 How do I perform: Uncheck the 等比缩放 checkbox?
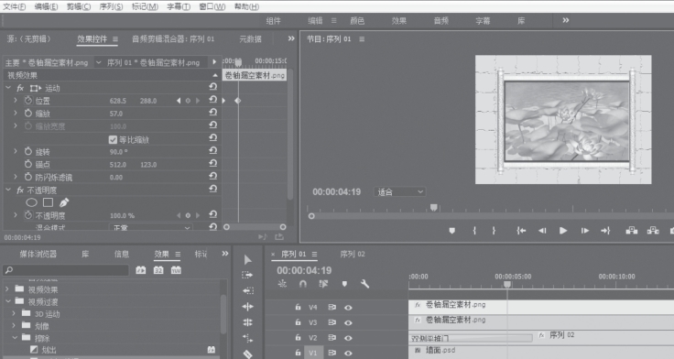click(113, 140)
